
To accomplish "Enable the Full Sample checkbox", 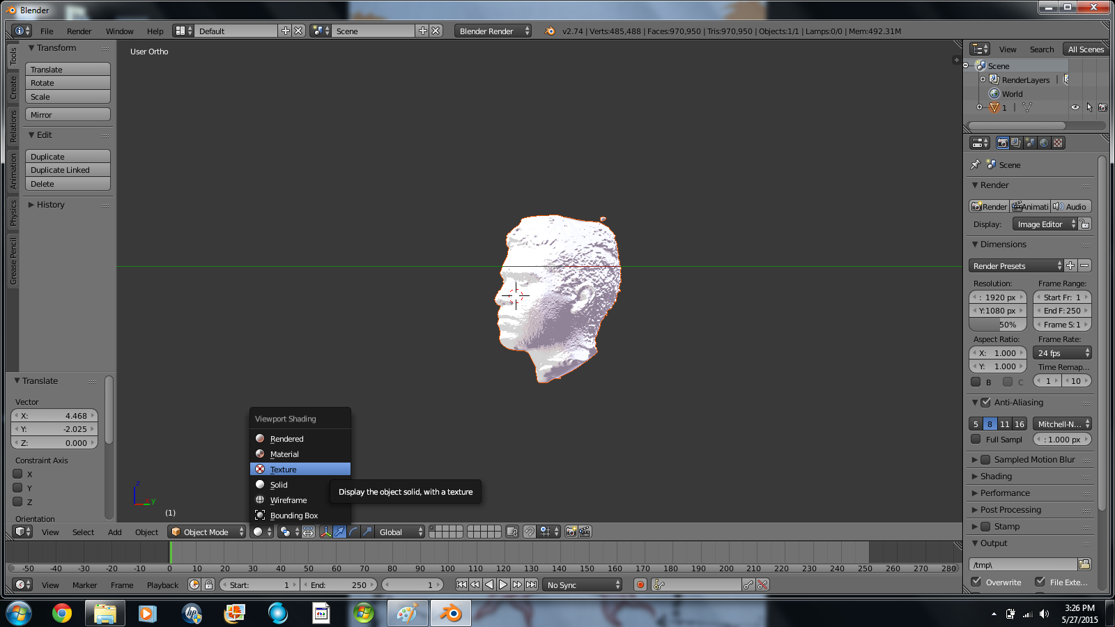I will click(976, 439).
